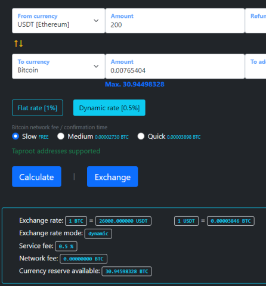
Task: Click the Exchange button
Action: [x=113, y=177]
